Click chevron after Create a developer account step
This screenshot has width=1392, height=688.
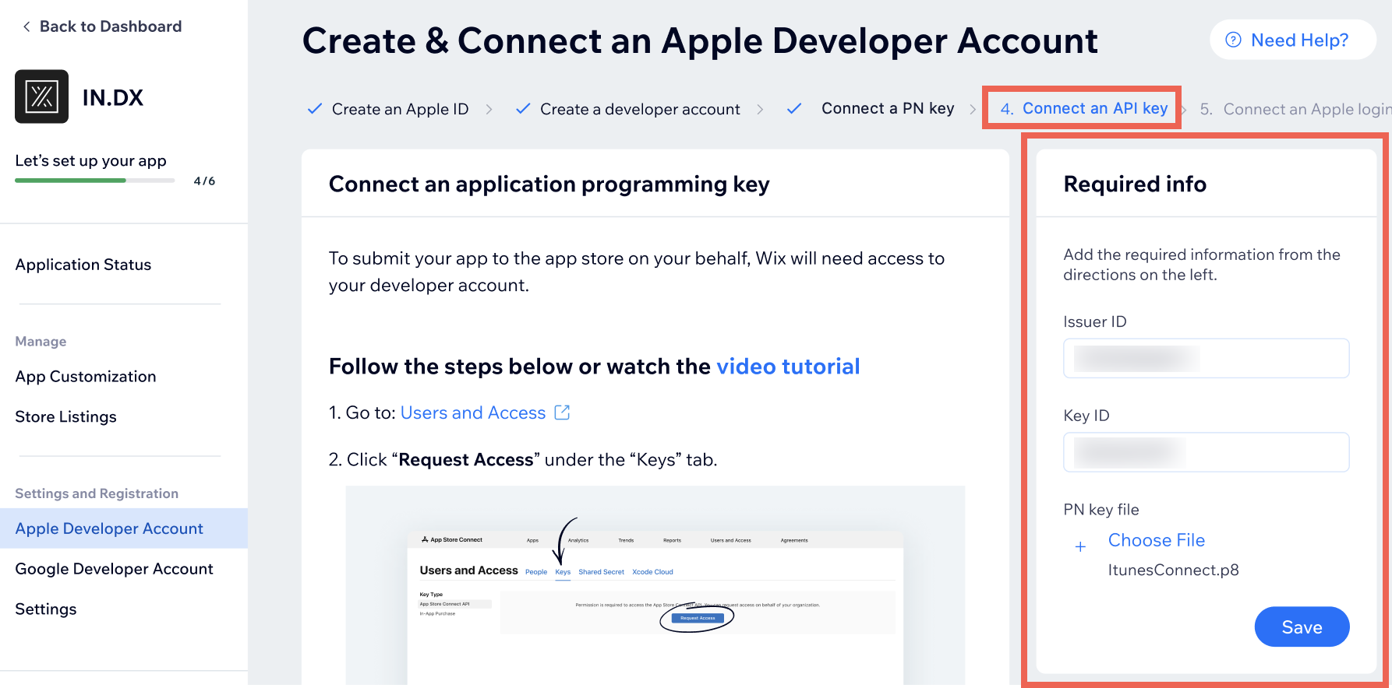[760, 109]
